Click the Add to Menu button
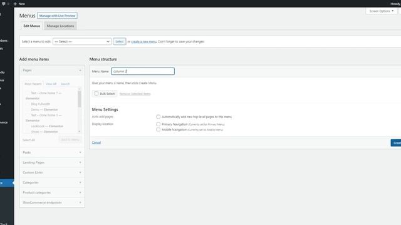The image size is (401, 225). coord(70,140)
